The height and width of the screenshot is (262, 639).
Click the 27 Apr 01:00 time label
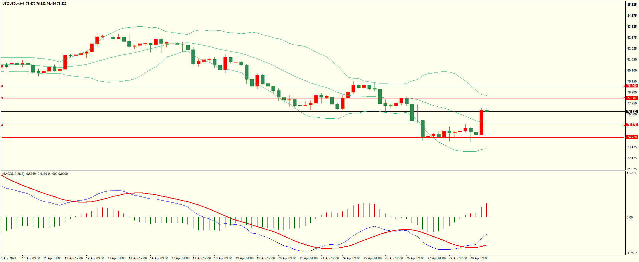click(x=437, y=258)
